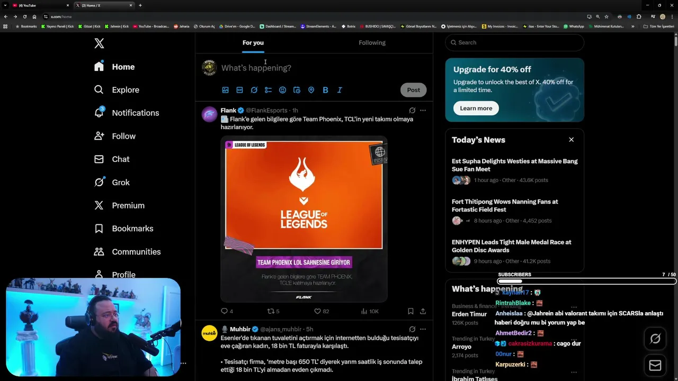
Task: Open more options on Muhbir post
Action: click(x=423, y=329)
